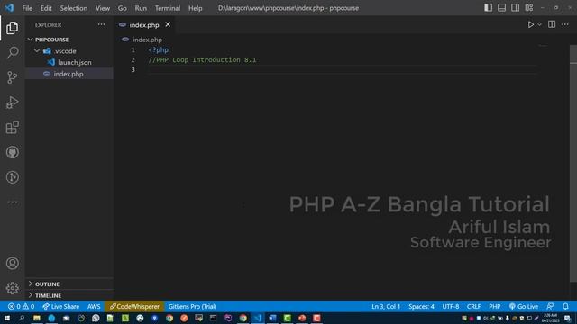Click the comment text on line 2
The height and width of the screenshot is (324, 577).
[x=202, y=60]
